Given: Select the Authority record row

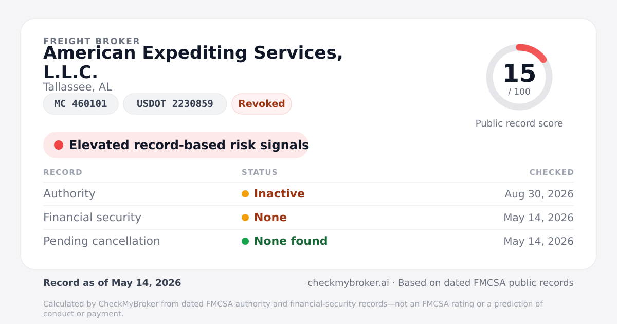Looking at the screenshot, I should pyautogui.click(x=308, y=194).
